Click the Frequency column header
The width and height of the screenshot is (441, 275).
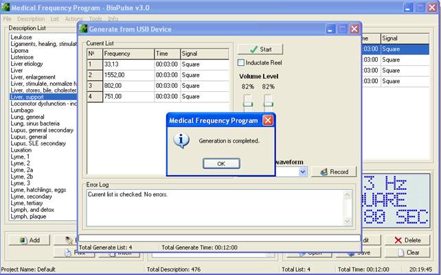tap(126, 53)
